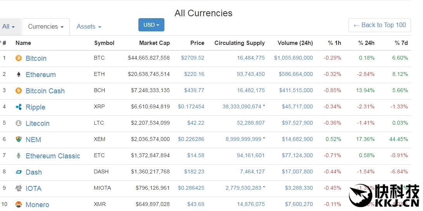Click the Bitcoin Cash coin icon

click(x=18, y=91)
